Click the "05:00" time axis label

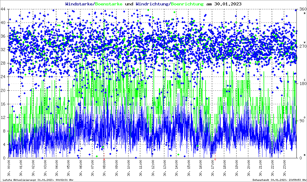pos(69,164)
